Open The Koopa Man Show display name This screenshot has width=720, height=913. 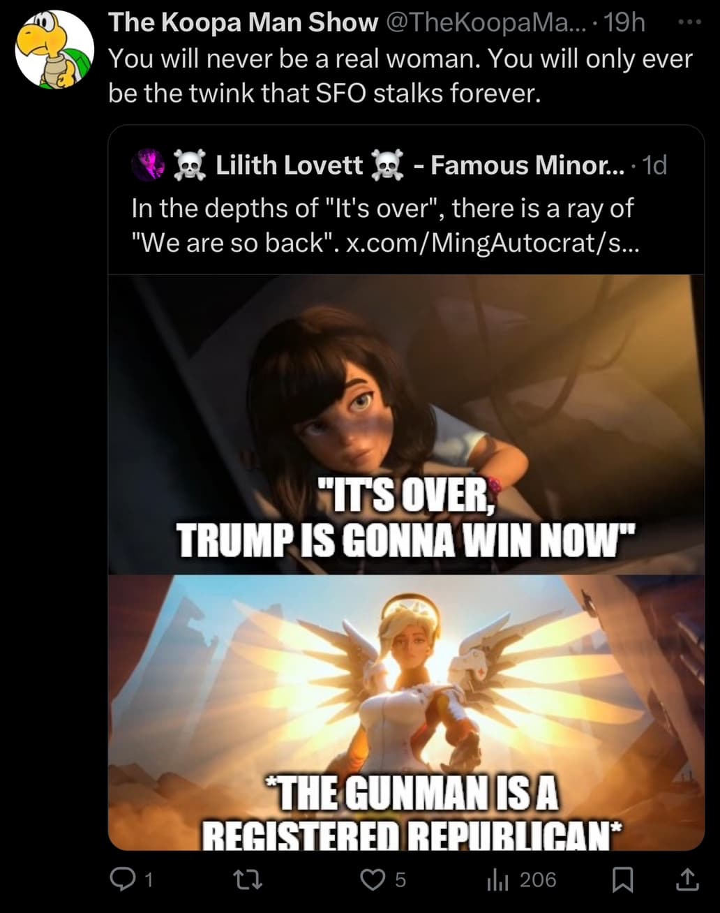tap(243, 23)
